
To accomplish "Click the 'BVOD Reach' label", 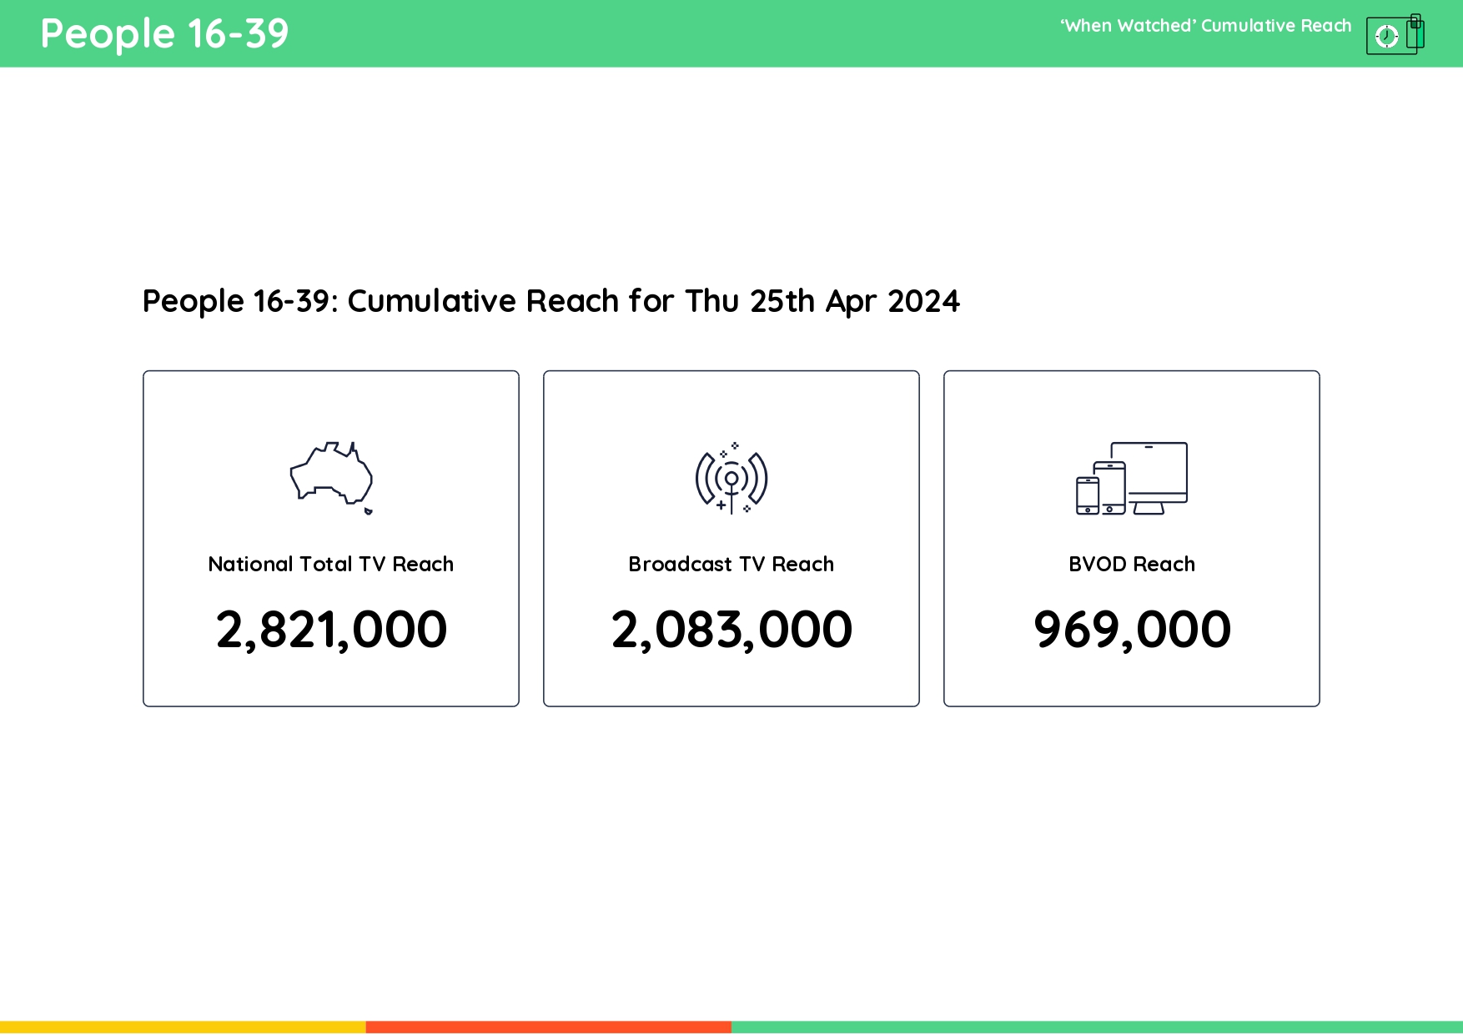I will pyautogui.click(x=1132, y=565).
